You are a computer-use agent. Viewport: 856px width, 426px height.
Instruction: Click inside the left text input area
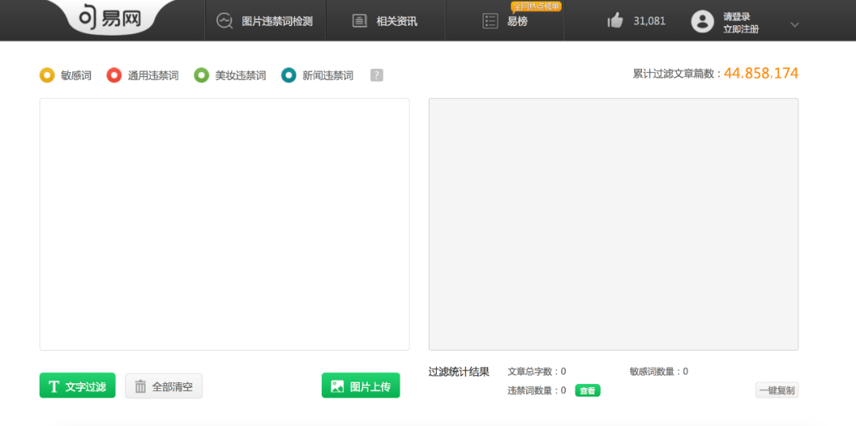(x=224, y=224)
